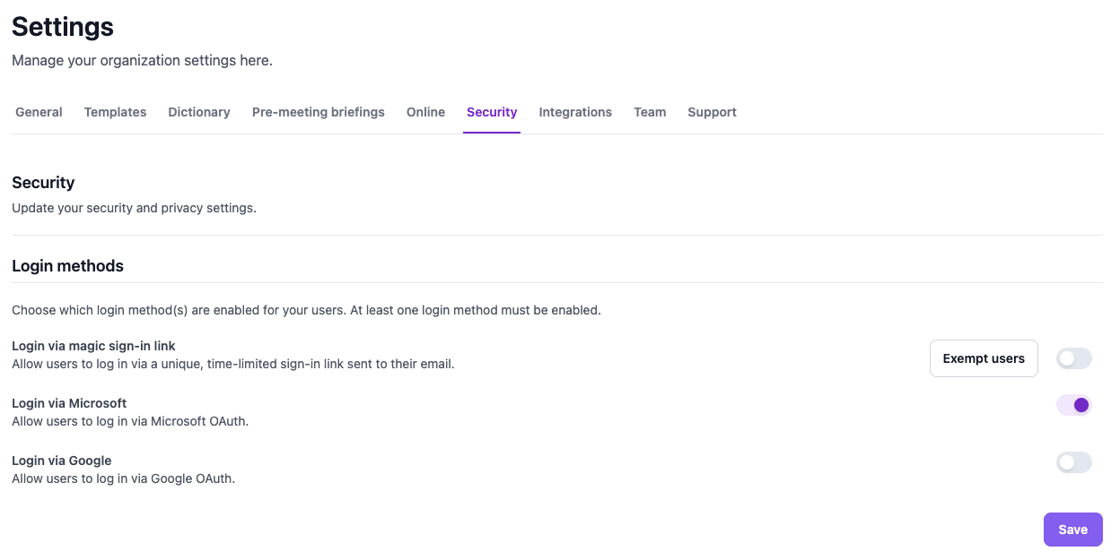
Task: Turn on the Login via Google toggle
Action: tap(1073, 462)
